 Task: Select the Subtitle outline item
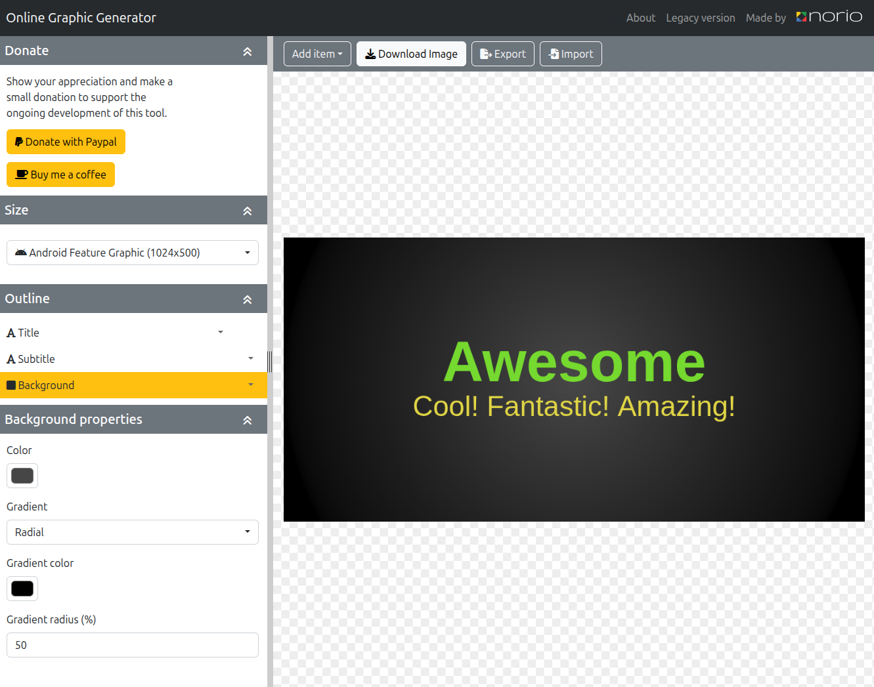tap(118, 359)
